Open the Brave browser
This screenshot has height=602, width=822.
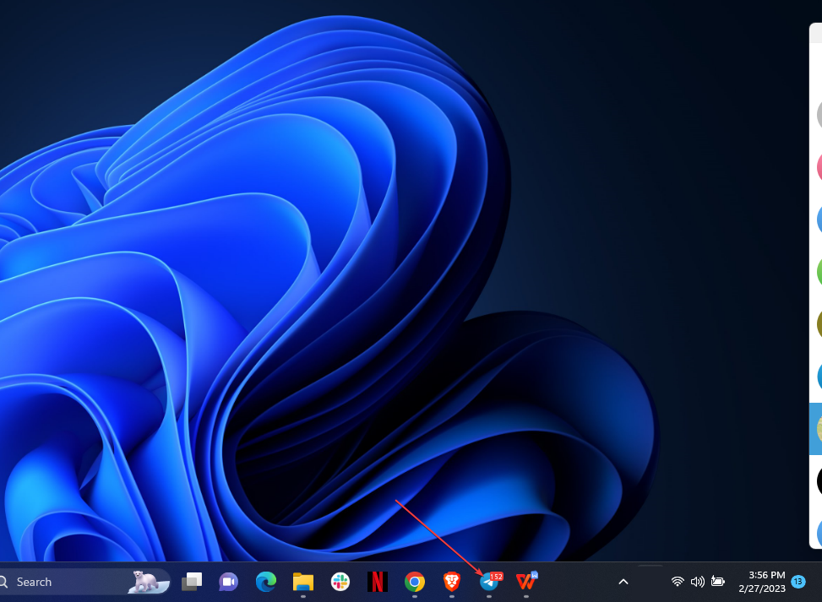tap(452, 582)
